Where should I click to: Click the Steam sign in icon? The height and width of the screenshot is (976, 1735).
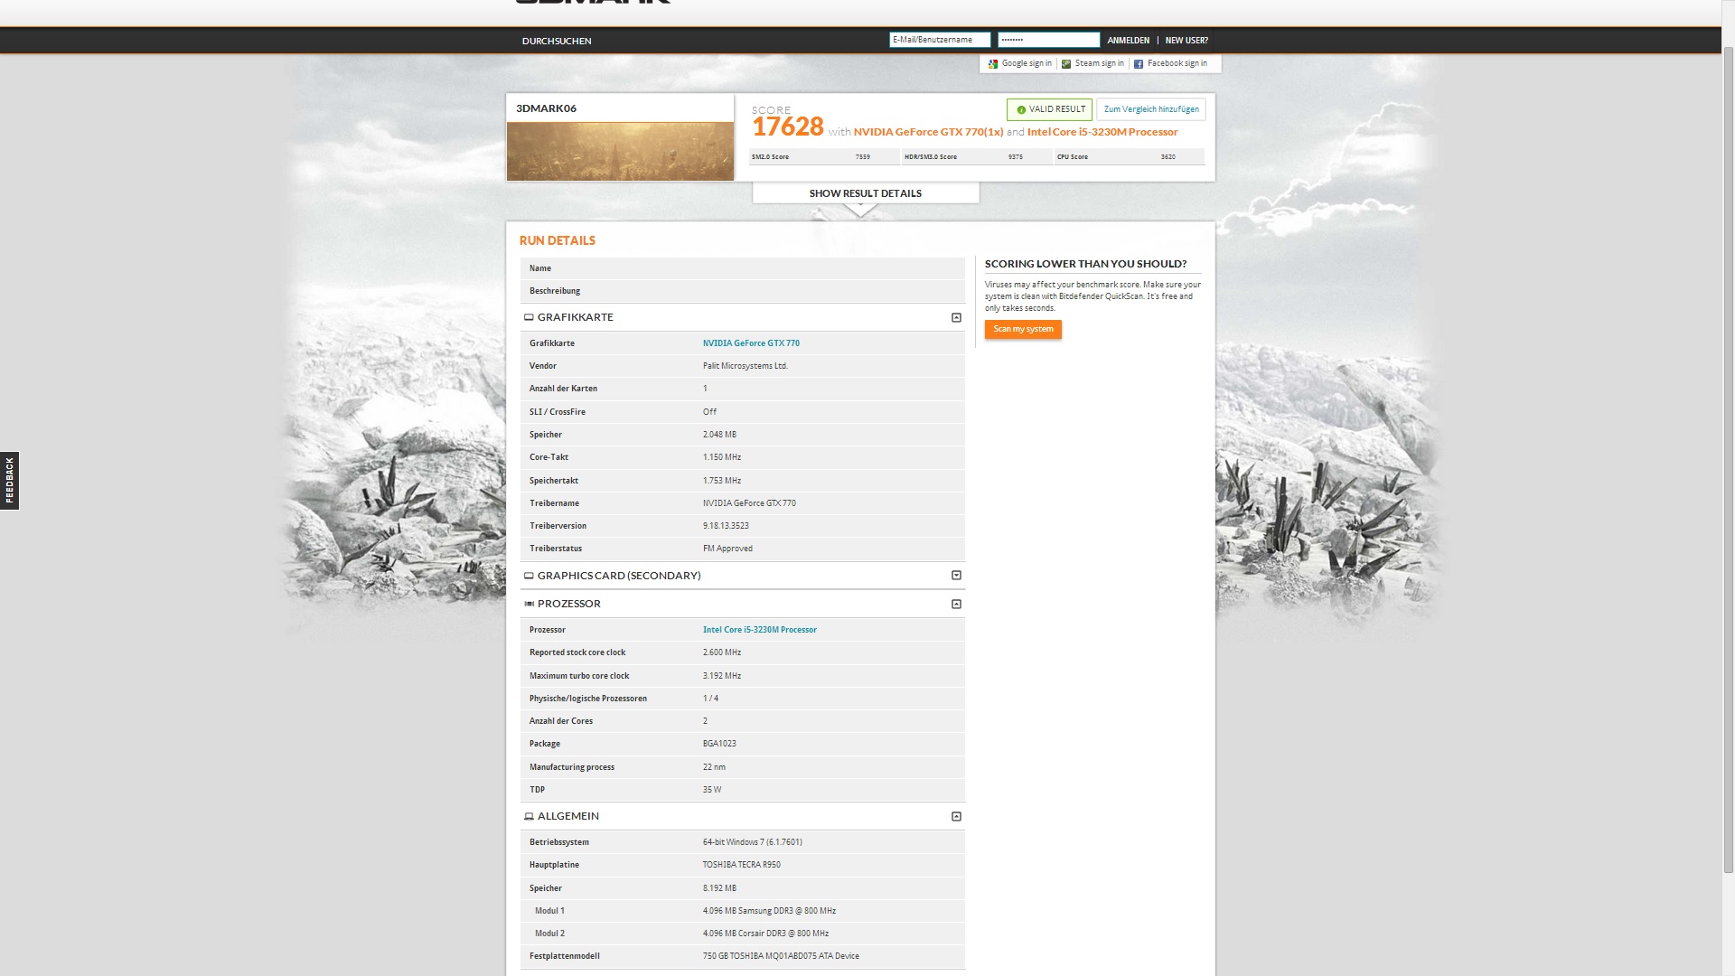pos(1066,64)
